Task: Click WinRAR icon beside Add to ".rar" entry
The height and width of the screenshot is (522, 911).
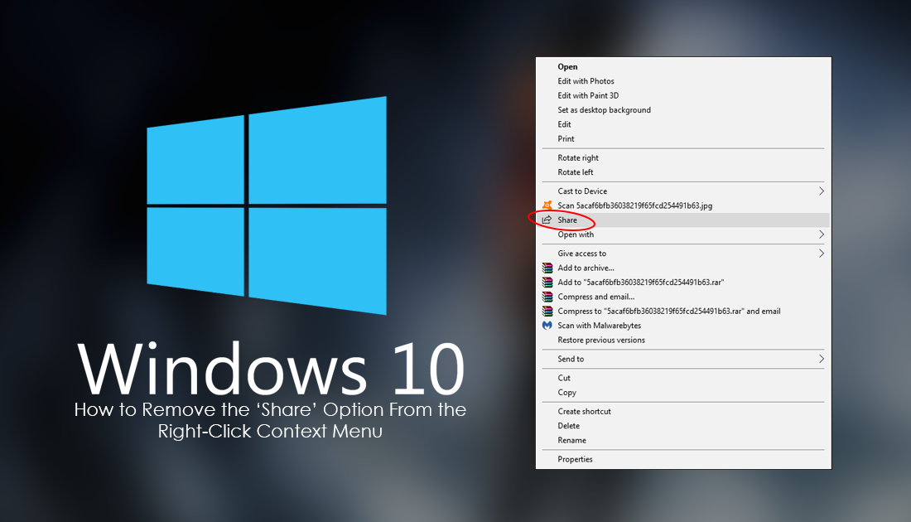Action: (x=547, y=283)
